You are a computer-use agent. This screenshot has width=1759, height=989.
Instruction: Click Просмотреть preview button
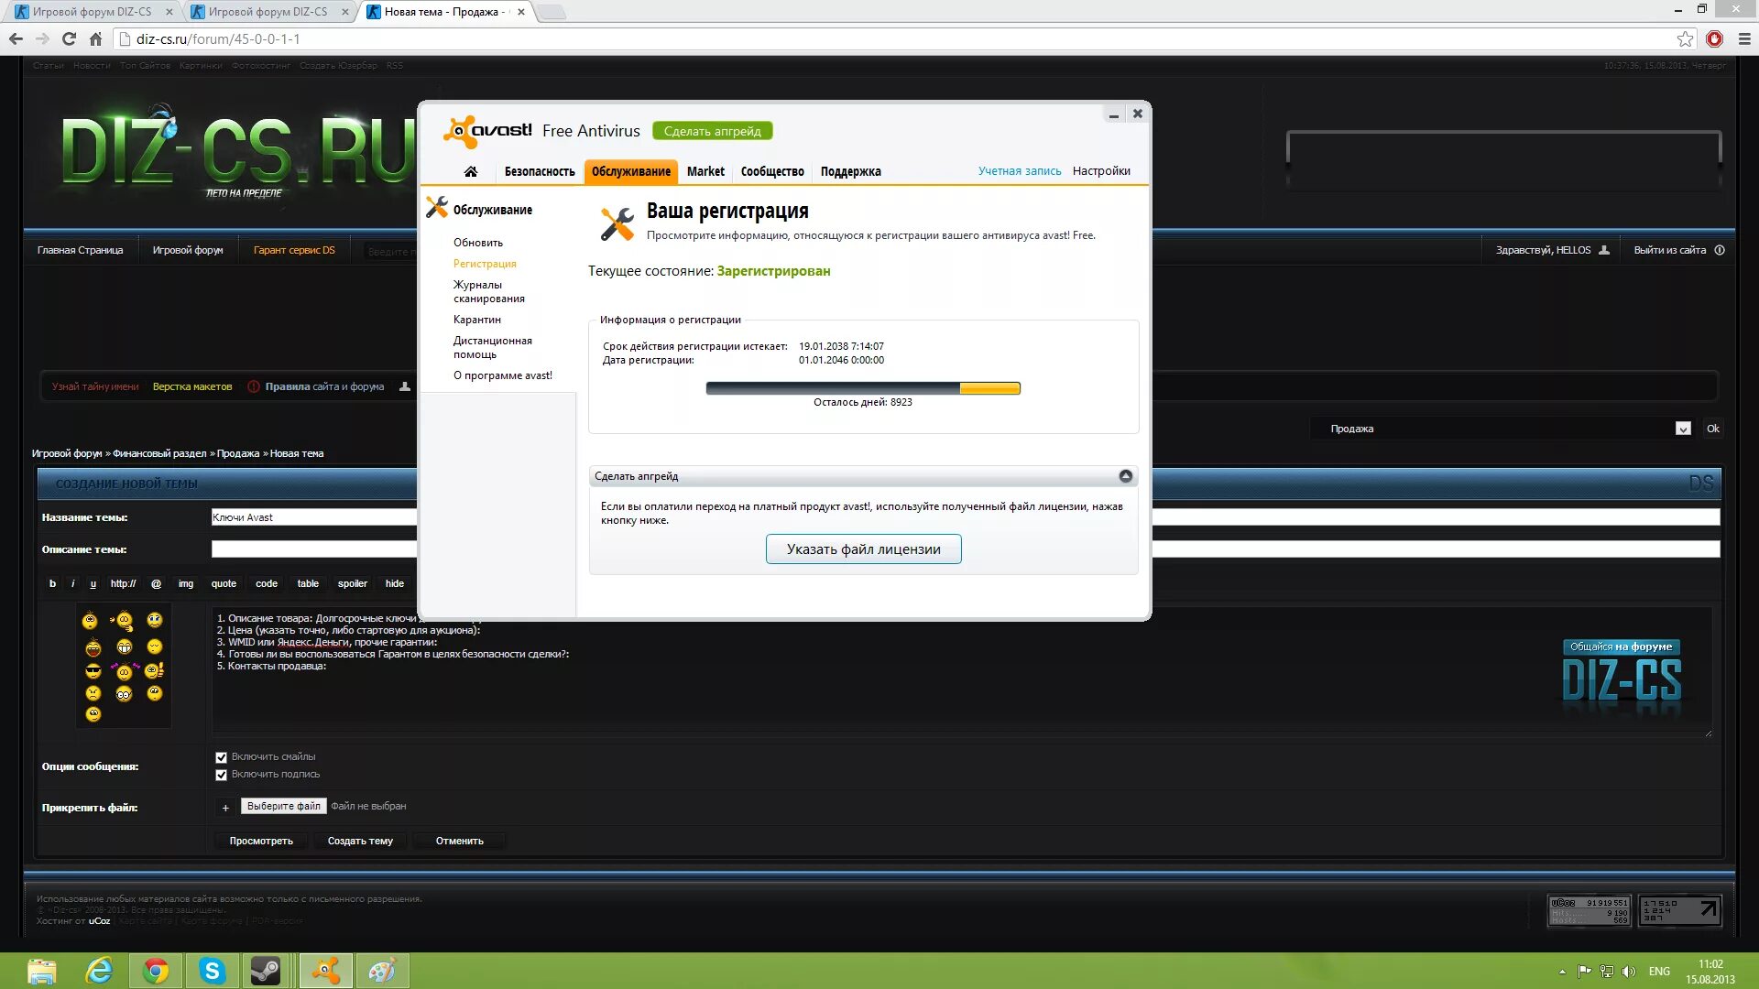pyautogui.click(x=261, y=841)
